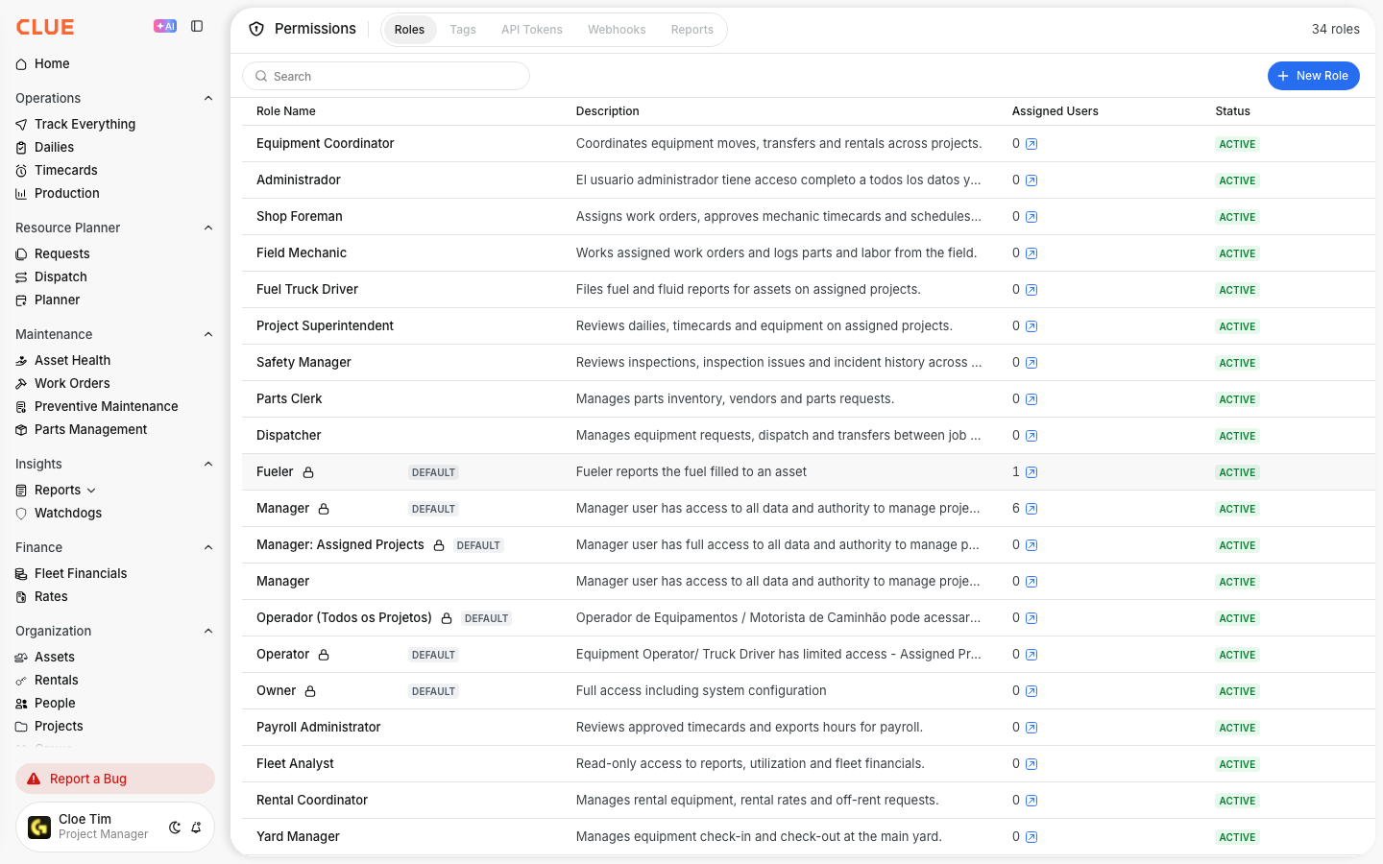Image resolution: width=1383 pixels, height=864 pixels.
Task: Click the Work Orders tool icon
Action: pos(21,384)
